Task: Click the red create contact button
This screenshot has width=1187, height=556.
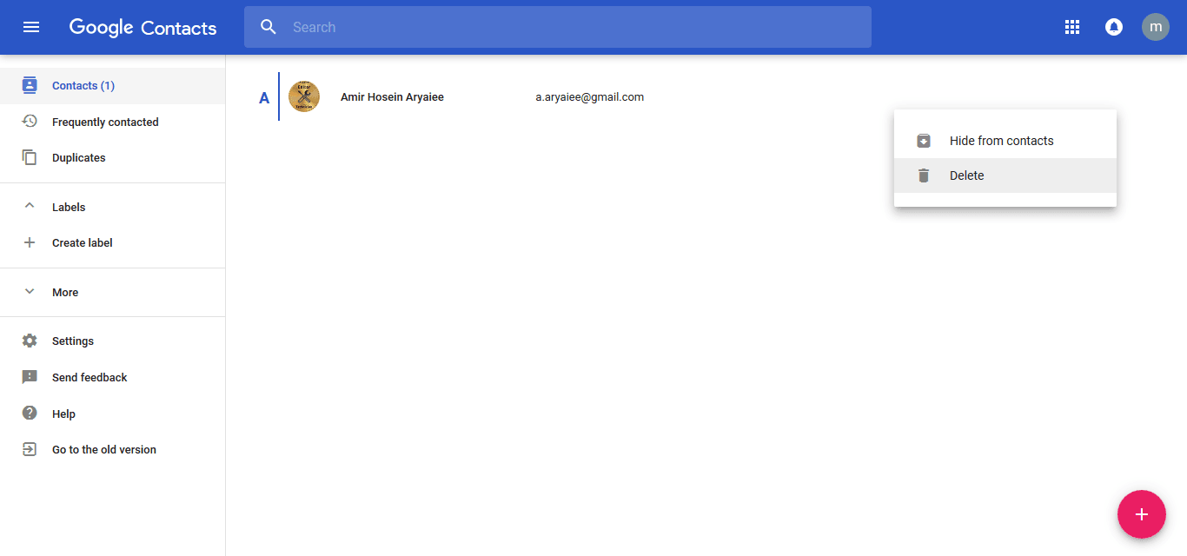Action: [x=1141, y=514]
